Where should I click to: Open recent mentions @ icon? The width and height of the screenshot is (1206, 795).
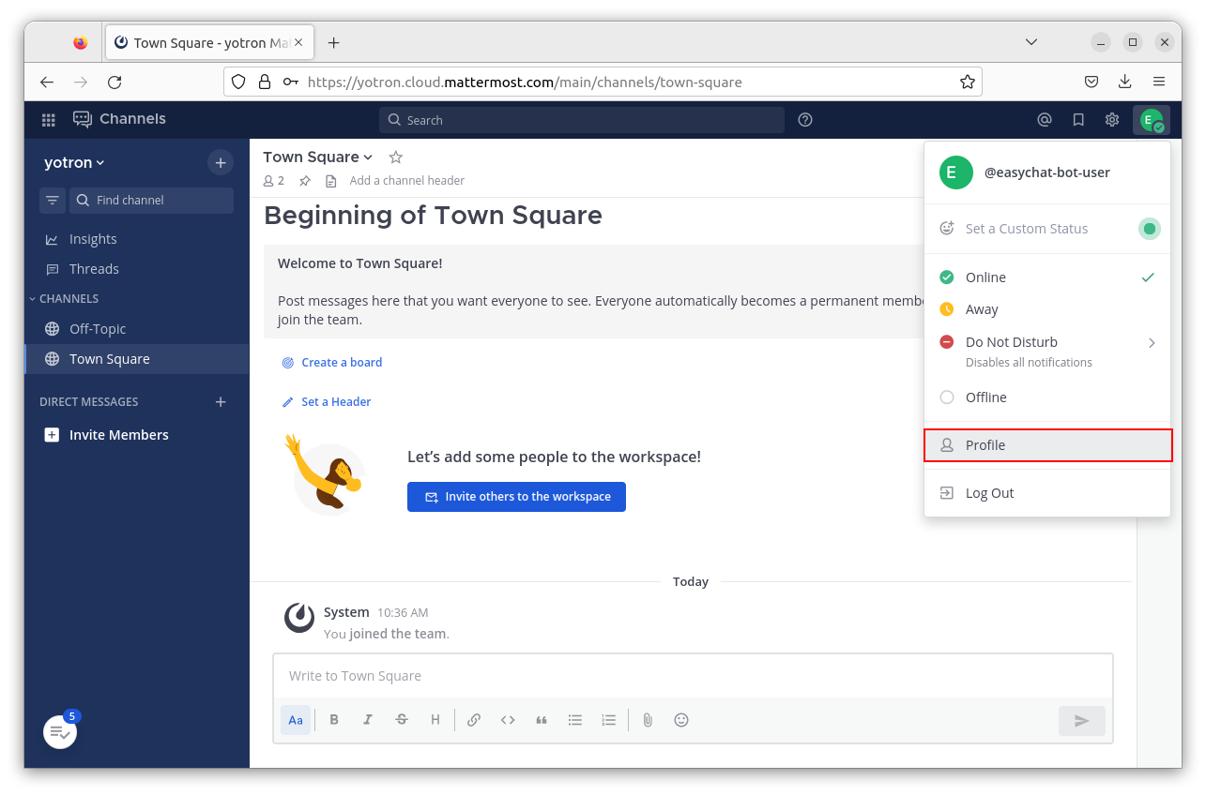point(1045,120)
